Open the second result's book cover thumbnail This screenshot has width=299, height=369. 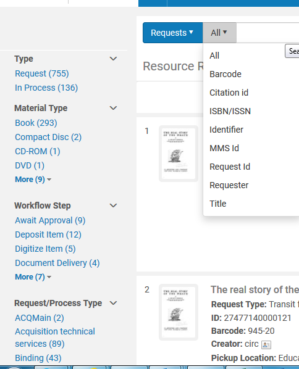(x=179, y=312)
